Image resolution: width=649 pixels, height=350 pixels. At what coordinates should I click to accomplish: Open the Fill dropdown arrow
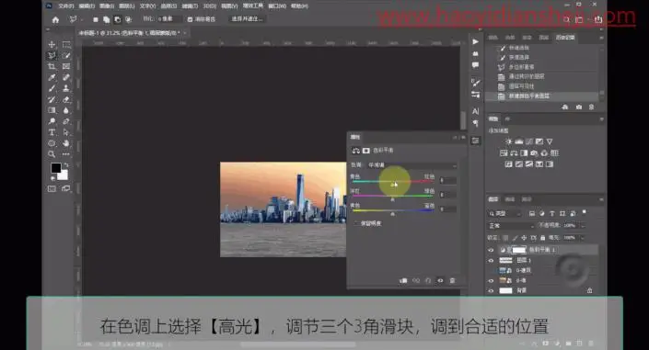[x=584, y=238]
